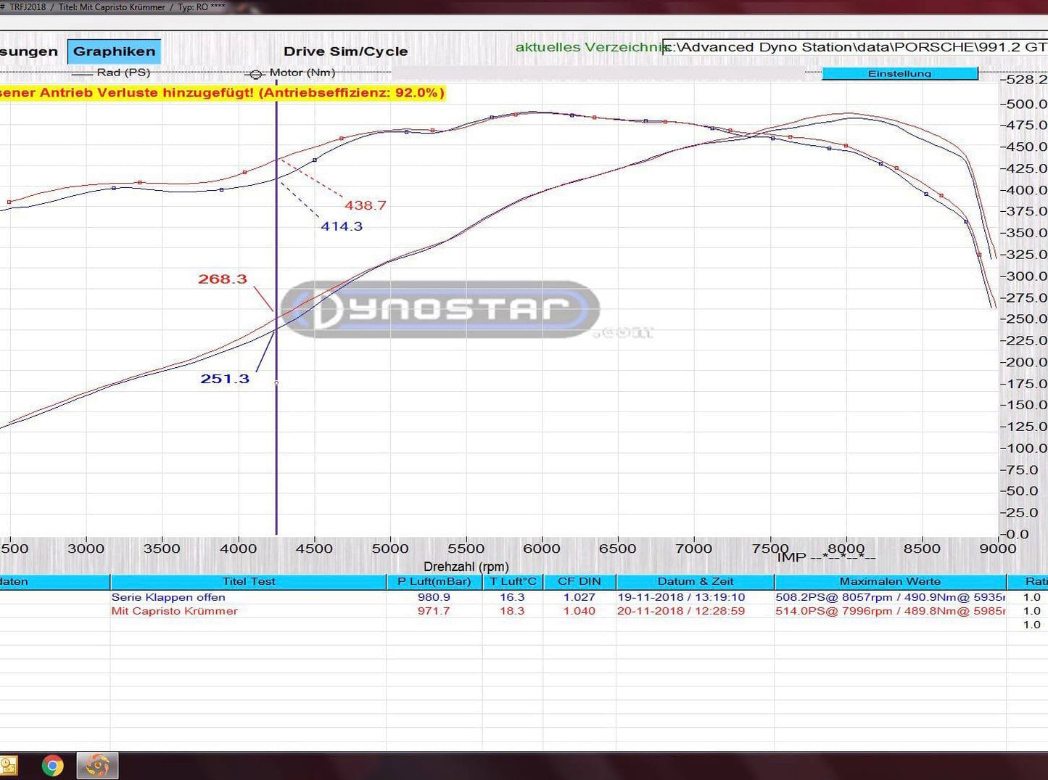Click the Motor (Nm) legend symbol
This screenshot has height=780, width=1048.
[x=255, y=73]
